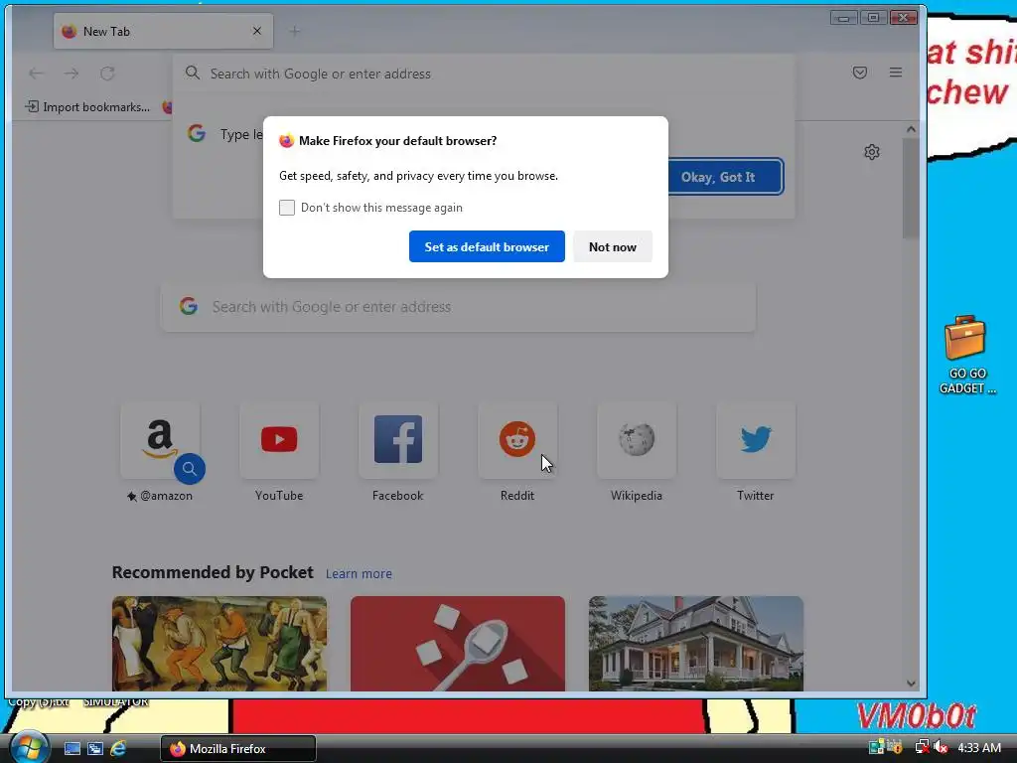Click the Set as default browser button
This screenshot has height=763, width=1017.
[x=487, y=246]
